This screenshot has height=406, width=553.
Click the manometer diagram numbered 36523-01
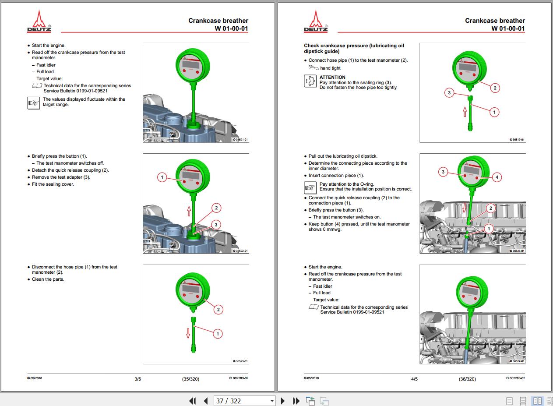click(196, 314)
